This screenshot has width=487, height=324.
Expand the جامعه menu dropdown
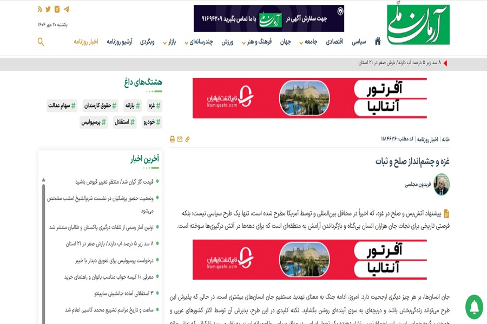pos(308,42)
